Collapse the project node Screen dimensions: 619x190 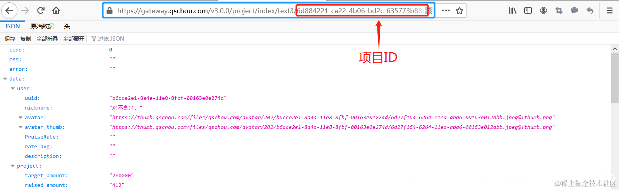(x=13, y=166)
